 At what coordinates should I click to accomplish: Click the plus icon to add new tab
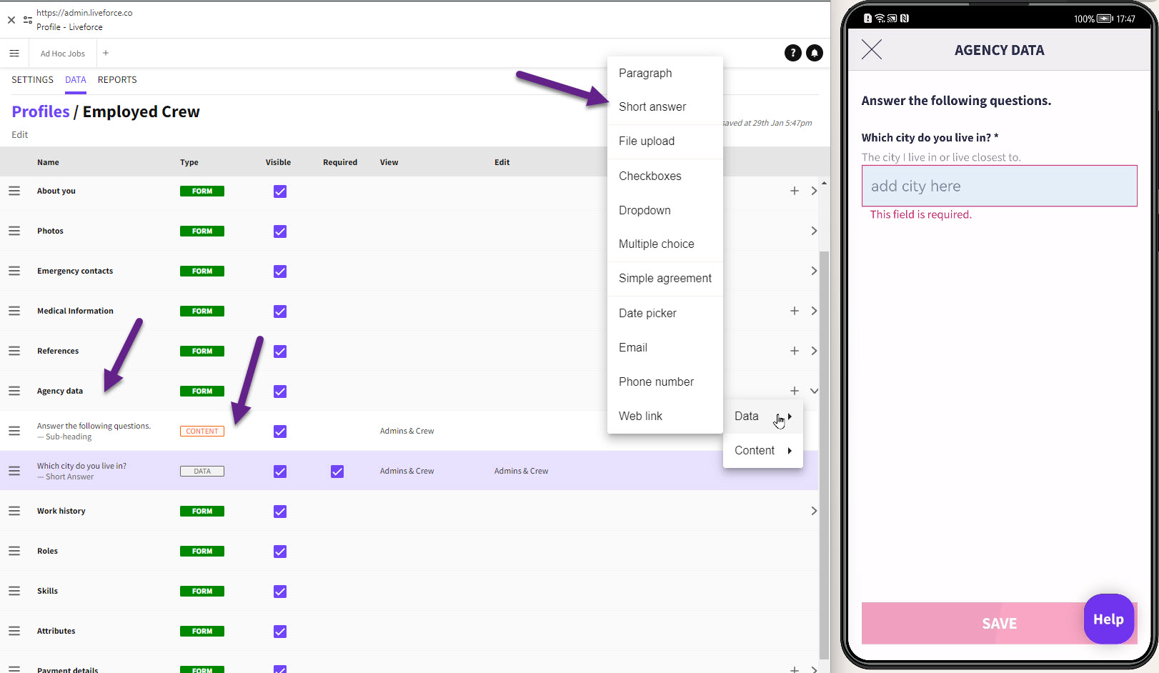click(x=106, y=53)
